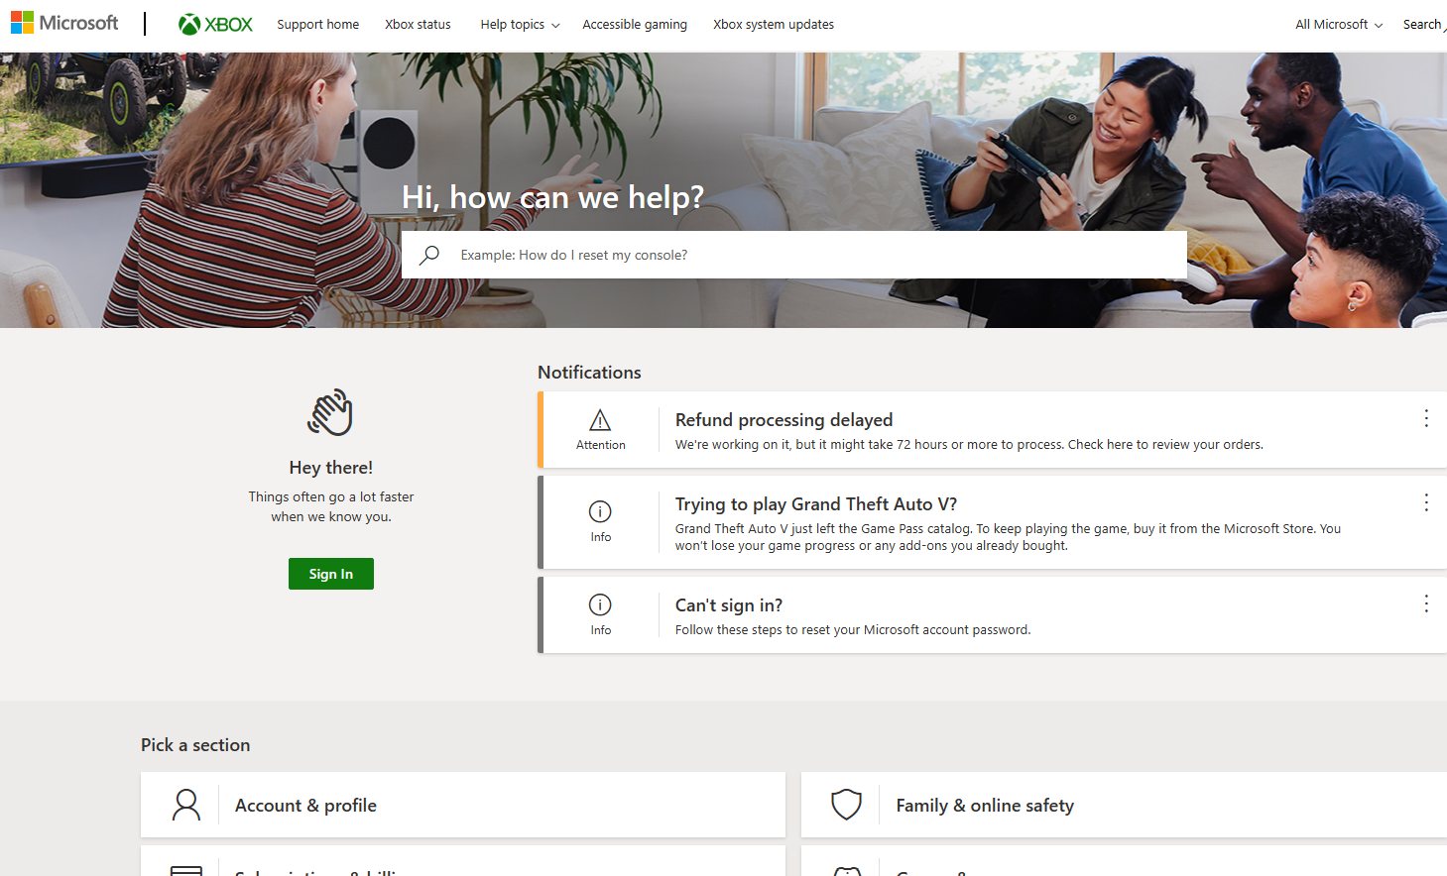Click the Attention warning triangle icon
Viewport: 1447px width, 876px height.
600,420
